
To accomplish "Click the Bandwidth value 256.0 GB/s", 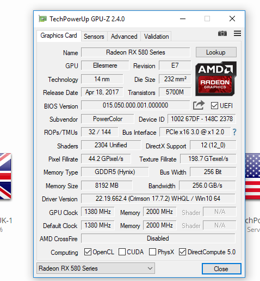I will 207,186.
